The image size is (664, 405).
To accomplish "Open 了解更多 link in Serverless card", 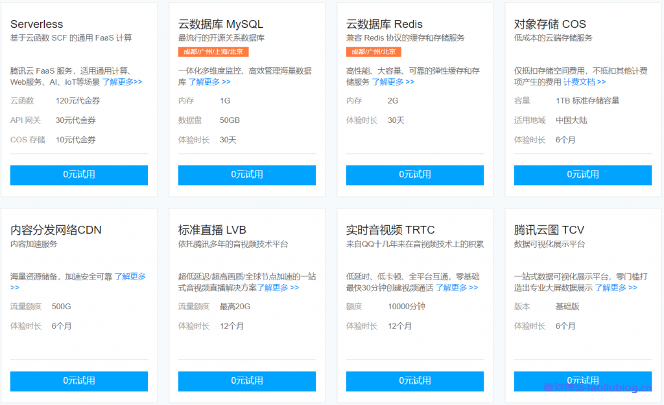I will tap(122, 82).
